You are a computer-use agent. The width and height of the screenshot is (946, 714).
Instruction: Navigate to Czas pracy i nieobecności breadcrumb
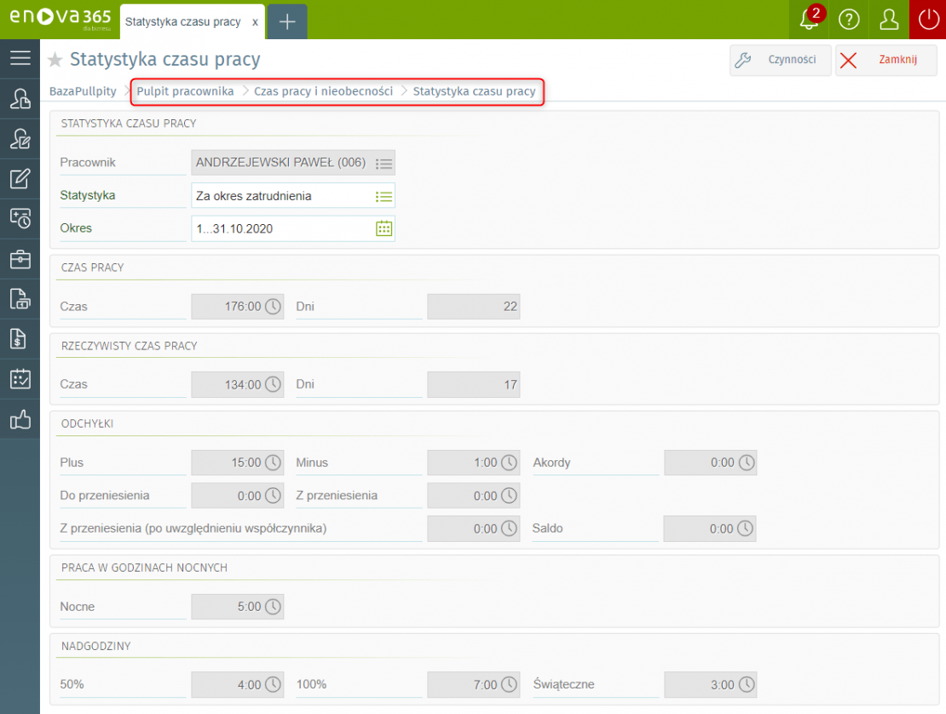point(323,91)
